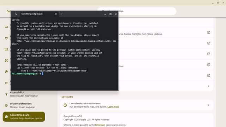Close the Settings window

223,3
